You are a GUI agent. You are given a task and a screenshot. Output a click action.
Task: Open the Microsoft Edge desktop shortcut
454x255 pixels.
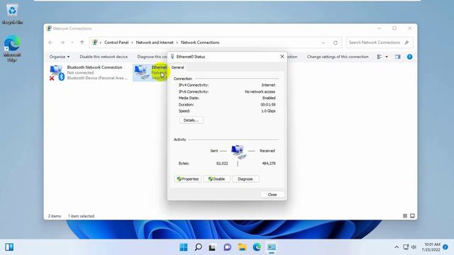(x=12, y=48)
